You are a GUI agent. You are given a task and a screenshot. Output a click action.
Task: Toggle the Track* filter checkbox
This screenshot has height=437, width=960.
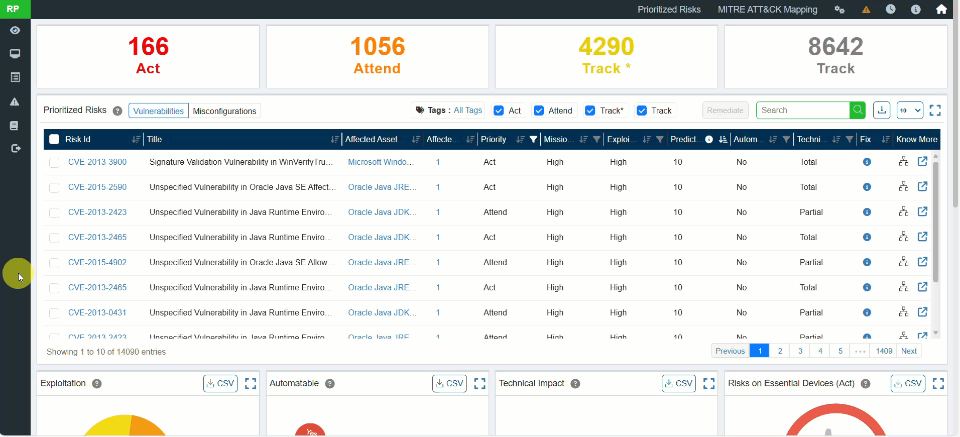590,111
